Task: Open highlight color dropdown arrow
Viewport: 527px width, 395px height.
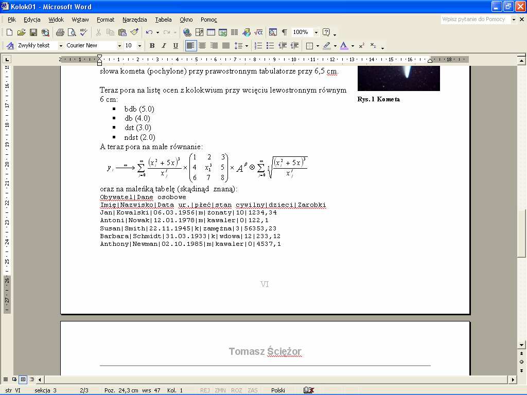Action: point(335,45)
